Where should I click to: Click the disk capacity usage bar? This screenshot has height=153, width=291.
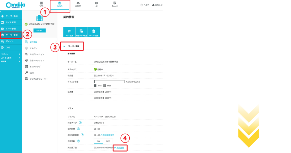(x=109, y=82)
